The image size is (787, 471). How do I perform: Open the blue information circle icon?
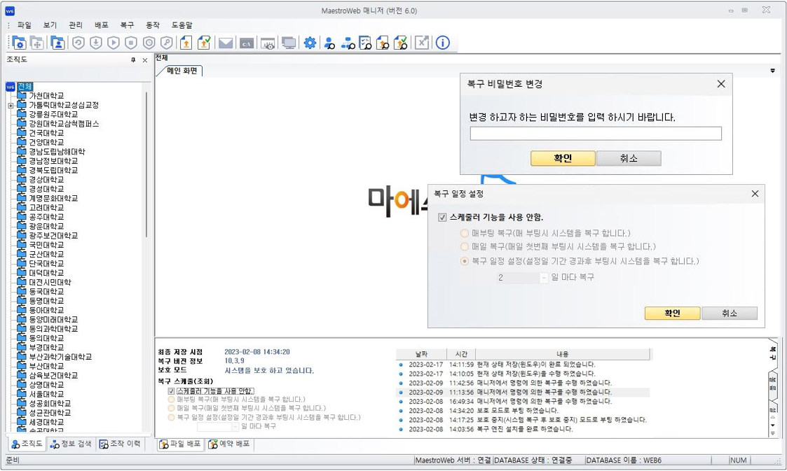pos(443,43)
